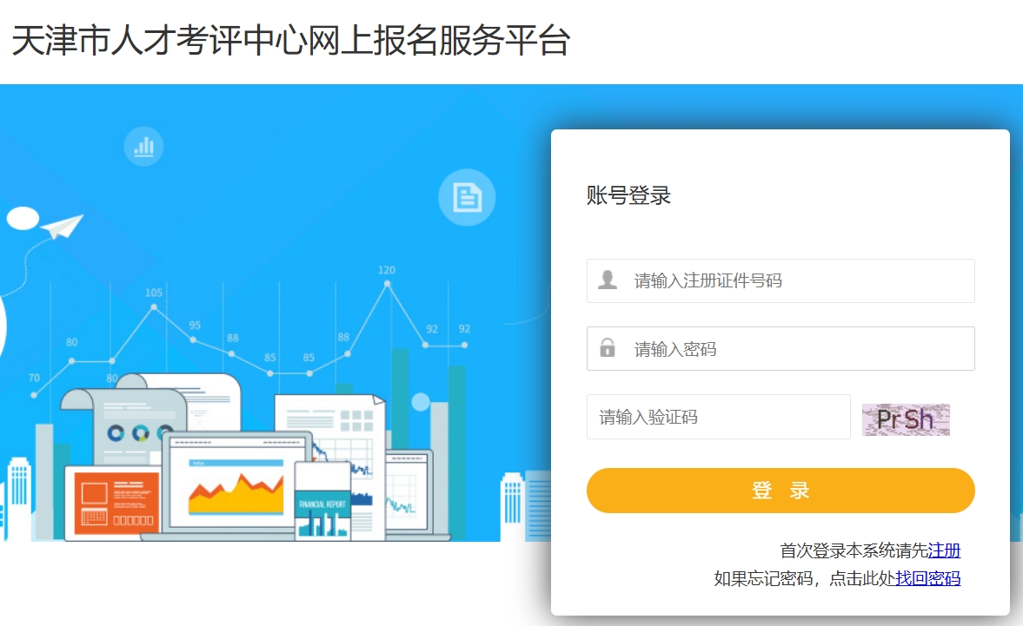Click the orange 登录 button
The height and width of the screenshot is (626, 1023).
click(781, 491)
